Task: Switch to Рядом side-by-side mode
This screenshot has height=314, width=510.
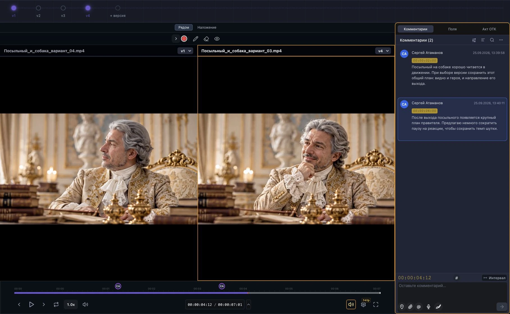Action: [x=184, y=28]
